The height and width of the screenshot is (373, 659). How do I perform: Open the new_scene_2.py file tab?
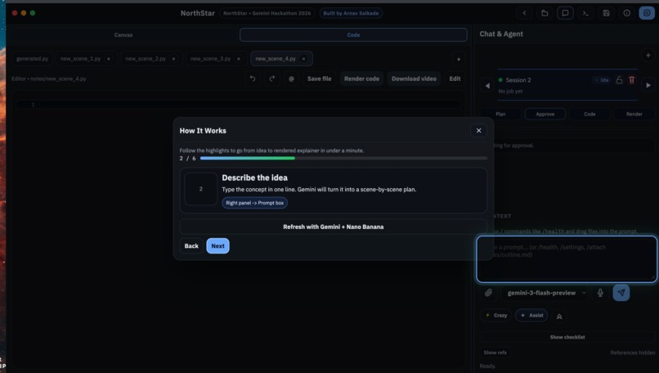tap(146, 59)
